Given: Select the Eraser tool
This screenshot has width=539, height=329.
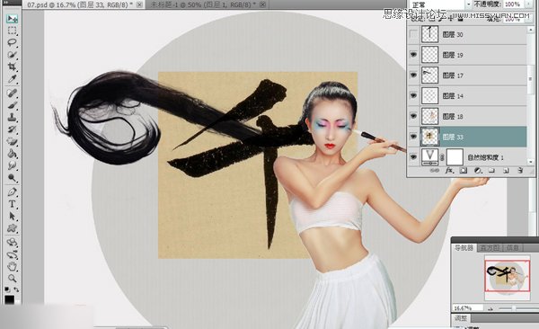Looking at the screenshot, I should tap(13, 141).
